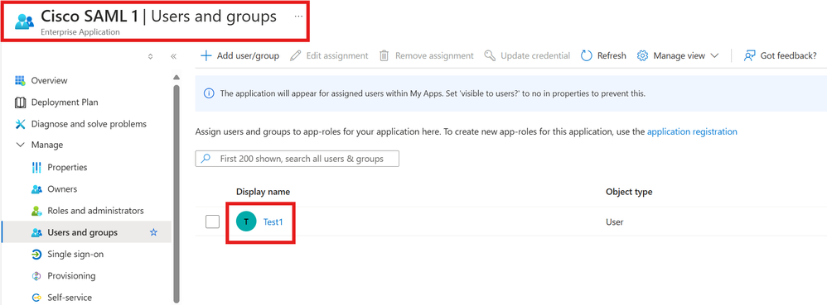Screen dimensions: 827x305
Task: Click the Test1 user avatar circle
Action: click(x=246, y=222)
